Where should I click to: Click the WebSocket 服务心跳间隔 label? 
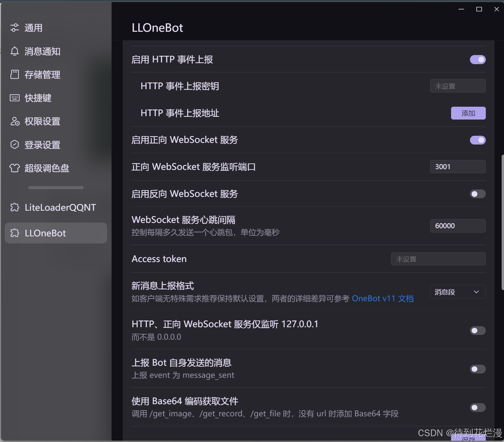tap(183, 220)
